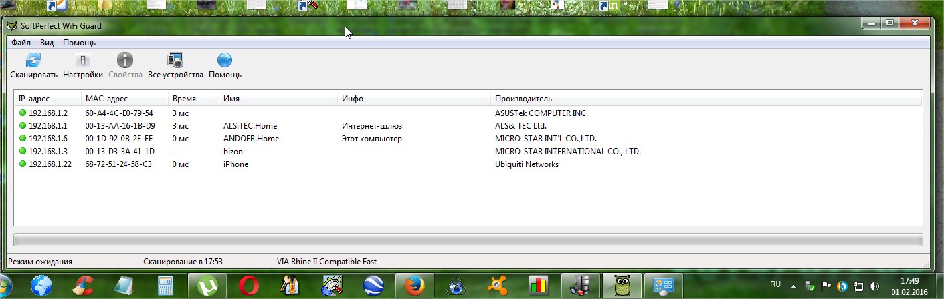944x299 pixels.
Task: Select the row with IP 192.168.1.6
Action: point(468,139)
